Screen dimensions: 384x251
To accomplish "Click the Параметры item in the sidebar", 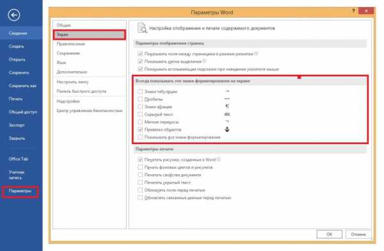I will pos(20,191).
